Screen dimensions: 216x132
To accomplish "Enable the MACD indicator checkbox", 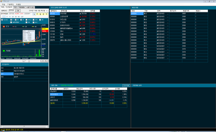I will coord(26,20).
